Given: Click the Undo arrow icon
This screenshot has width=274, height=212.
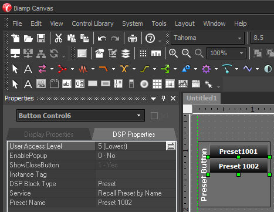Looking at the screenshot, I should click(x=102, y=38).
